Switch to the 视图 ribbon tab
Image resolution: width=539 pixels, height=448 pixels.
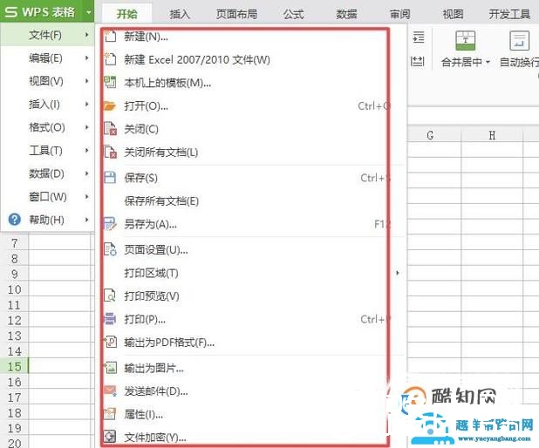(x=453, y=14)
